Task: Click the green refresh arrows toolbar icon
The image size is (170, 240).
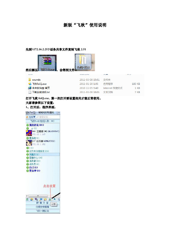Action: click(x=27, y=199)
